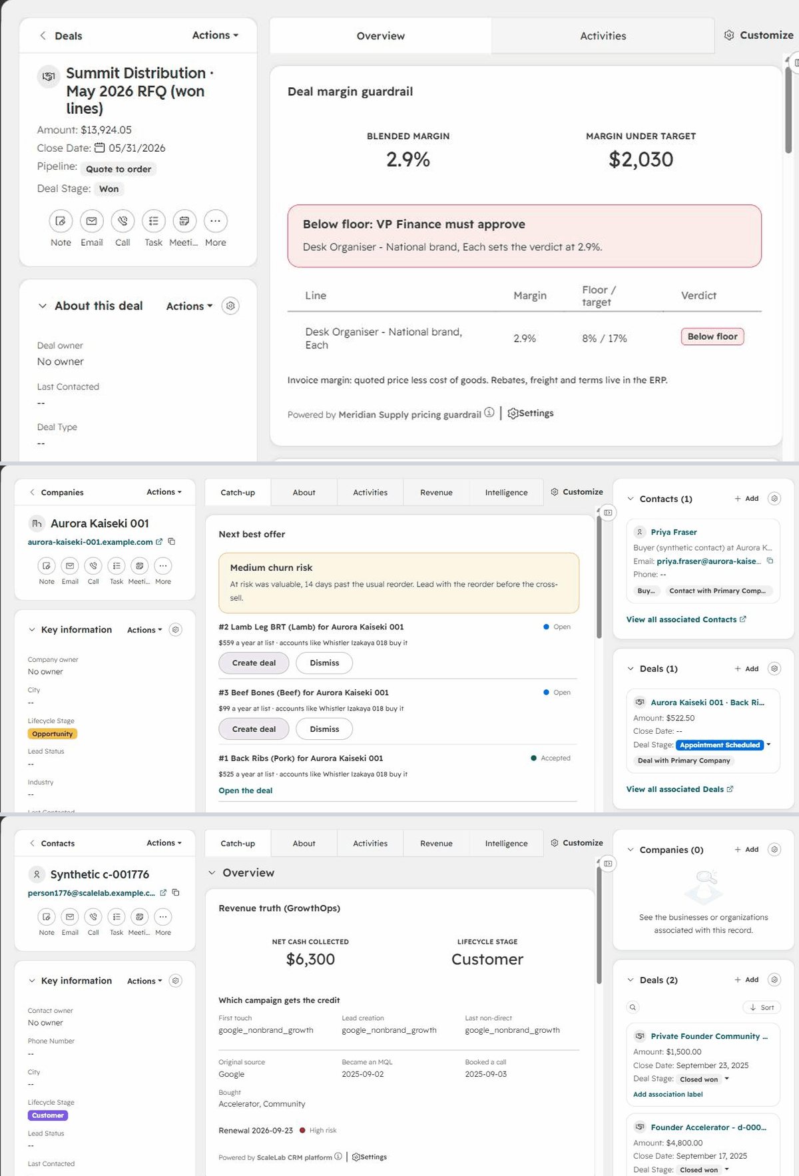This screenshot has width=799, height=1176.
Task: Dismiss the Beef Bones offer
Action: pos(324,729)
